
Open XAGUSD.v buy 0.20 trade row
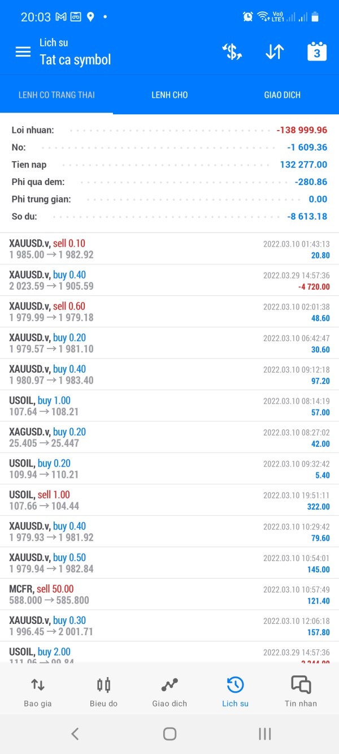tap(169, 437)
